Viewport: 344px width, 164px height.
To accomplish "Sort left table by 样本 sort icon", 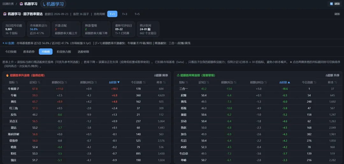I will pos(165,82).
